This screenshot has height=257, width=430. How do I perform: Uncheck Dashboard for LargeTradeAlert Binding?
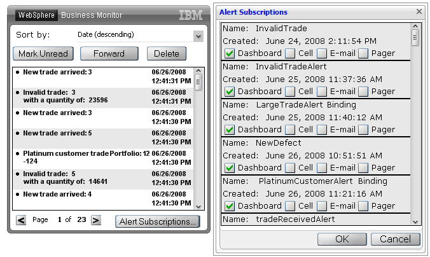coord(230,130)
